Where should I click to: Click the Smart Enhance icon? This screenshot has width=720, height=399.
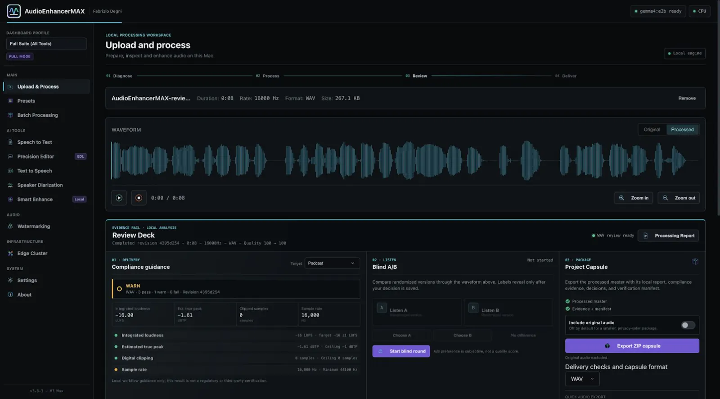coord(10,199)
